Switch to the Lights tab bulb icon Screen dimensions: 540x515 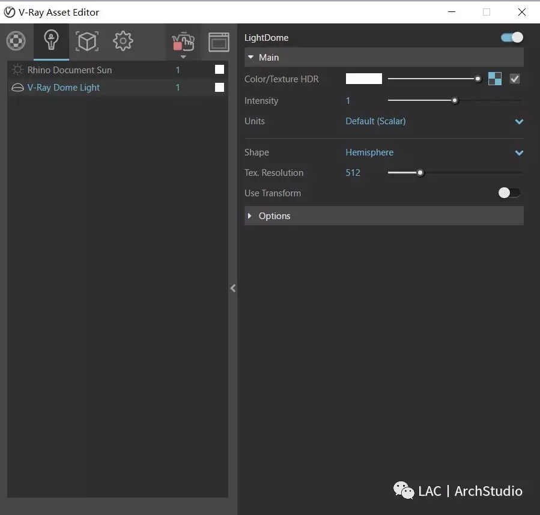tap(51, 40)
